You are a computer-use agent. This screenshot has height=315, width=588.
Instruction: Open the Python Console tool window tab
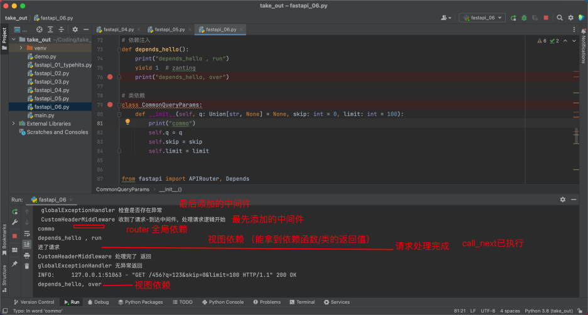[225, 302]
